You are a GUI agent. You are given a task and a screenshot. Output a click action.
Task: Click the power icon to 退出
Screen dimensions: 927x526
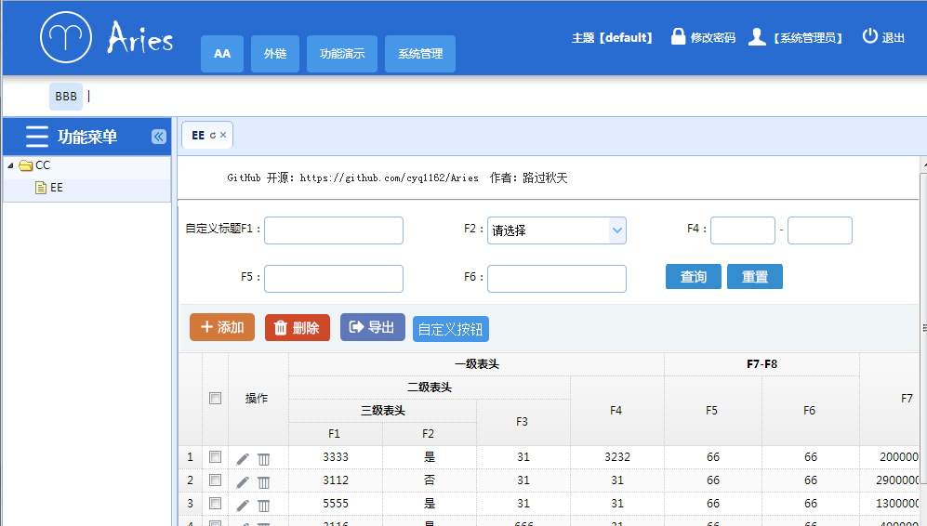click(x=869, y=36)
